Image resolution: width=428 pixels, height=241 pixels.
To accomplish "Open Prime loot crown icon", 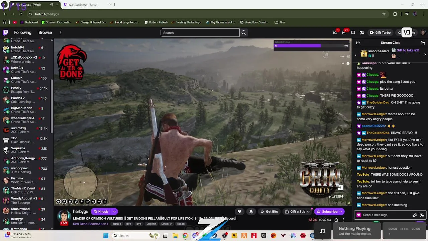I will pos(335,32).
